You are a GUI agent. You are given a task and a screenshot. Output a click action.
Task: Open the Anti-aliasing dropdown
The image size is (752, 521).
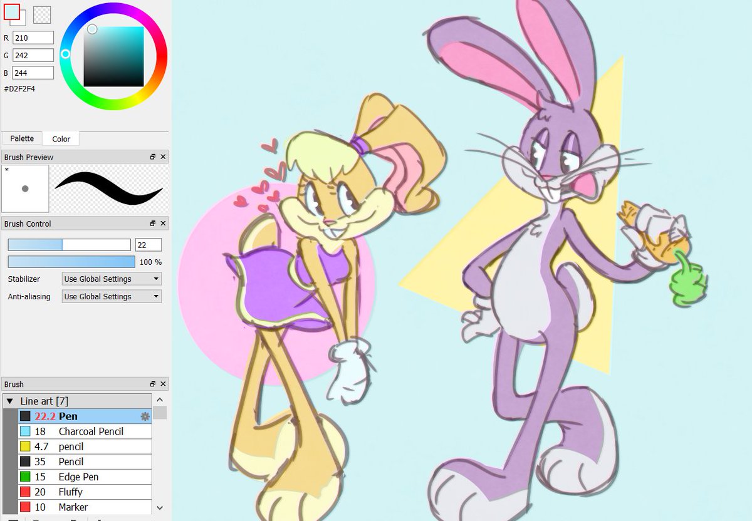[112, 297]
